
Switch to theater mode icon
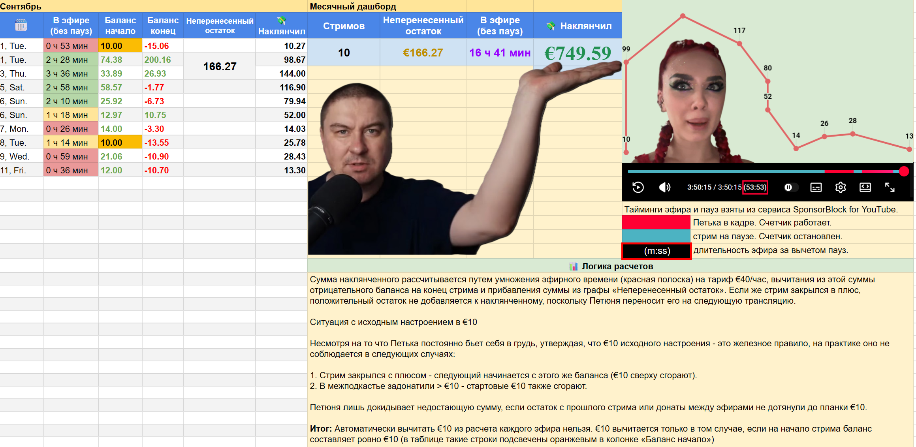[x=865, y=187]
